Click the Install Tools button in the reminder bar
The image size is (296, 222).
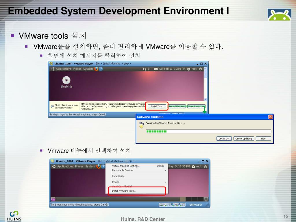157,106
